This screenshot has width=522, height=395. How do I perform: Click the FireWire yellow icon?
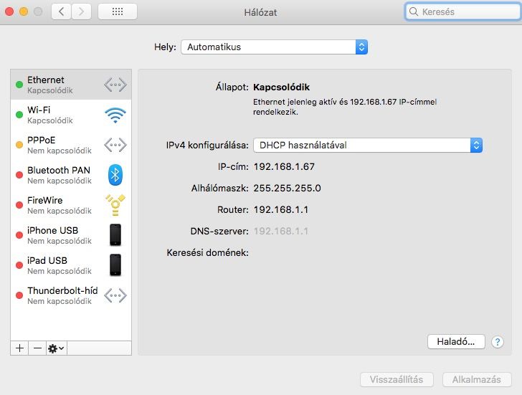pos(115,204)
